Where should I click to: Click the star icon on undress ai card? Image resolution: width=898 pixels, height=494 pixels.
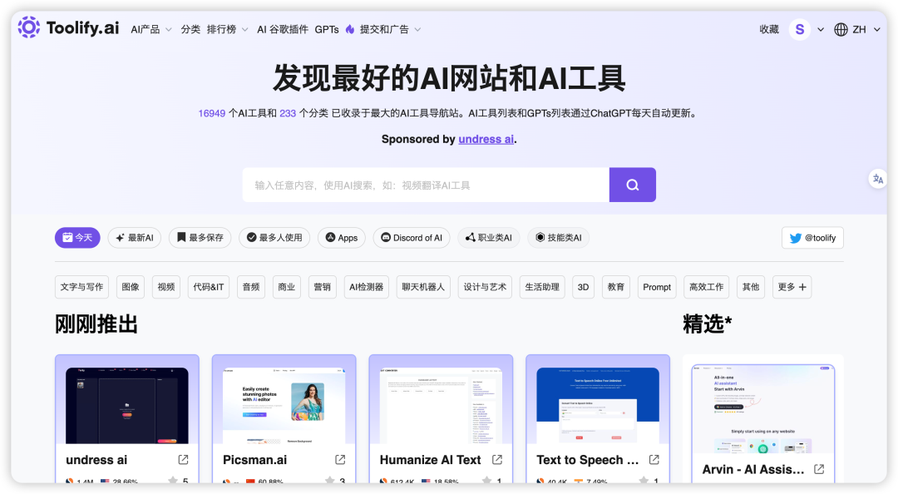pos(172,480)
